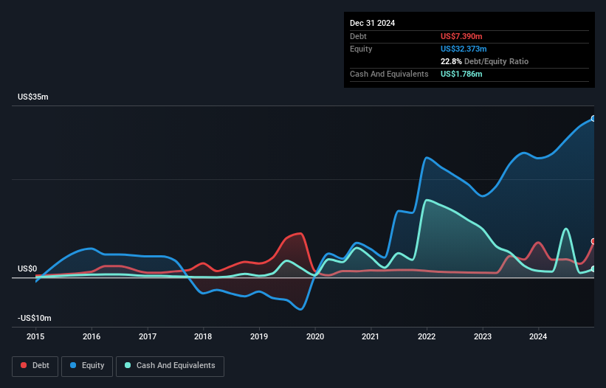606x388 pixels.
Task: Click the US$7.390m debt value
Action: tap(461, 36)
